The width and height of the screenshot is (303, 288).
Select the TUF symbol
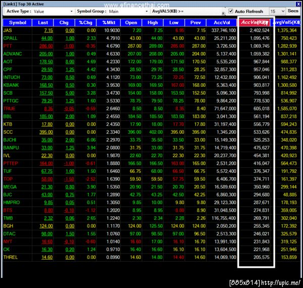pyautogui.click(x=8, y=171)
